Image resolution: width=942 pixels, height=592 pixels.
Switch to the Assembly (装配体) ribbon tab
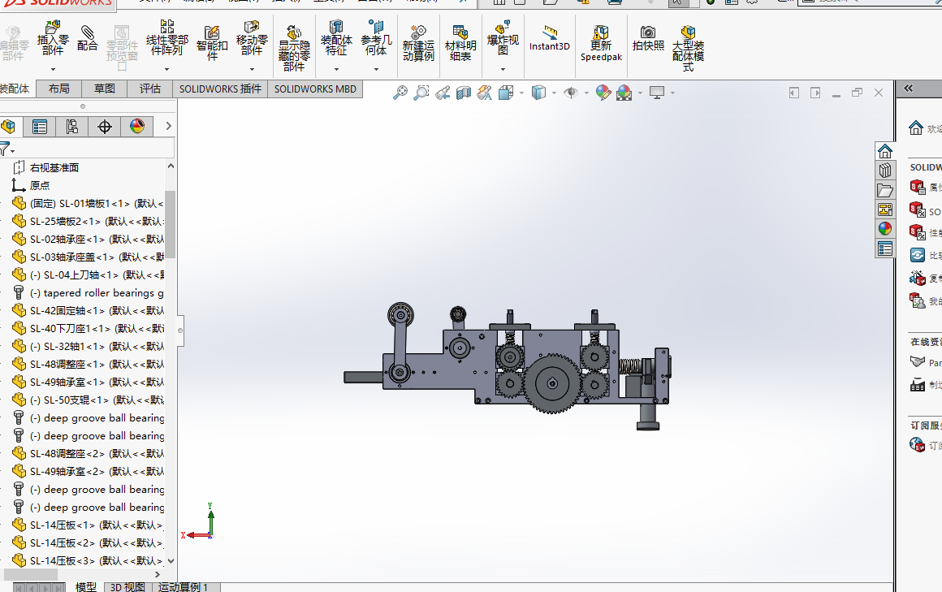pyautogui.click(x=15, y=89)
